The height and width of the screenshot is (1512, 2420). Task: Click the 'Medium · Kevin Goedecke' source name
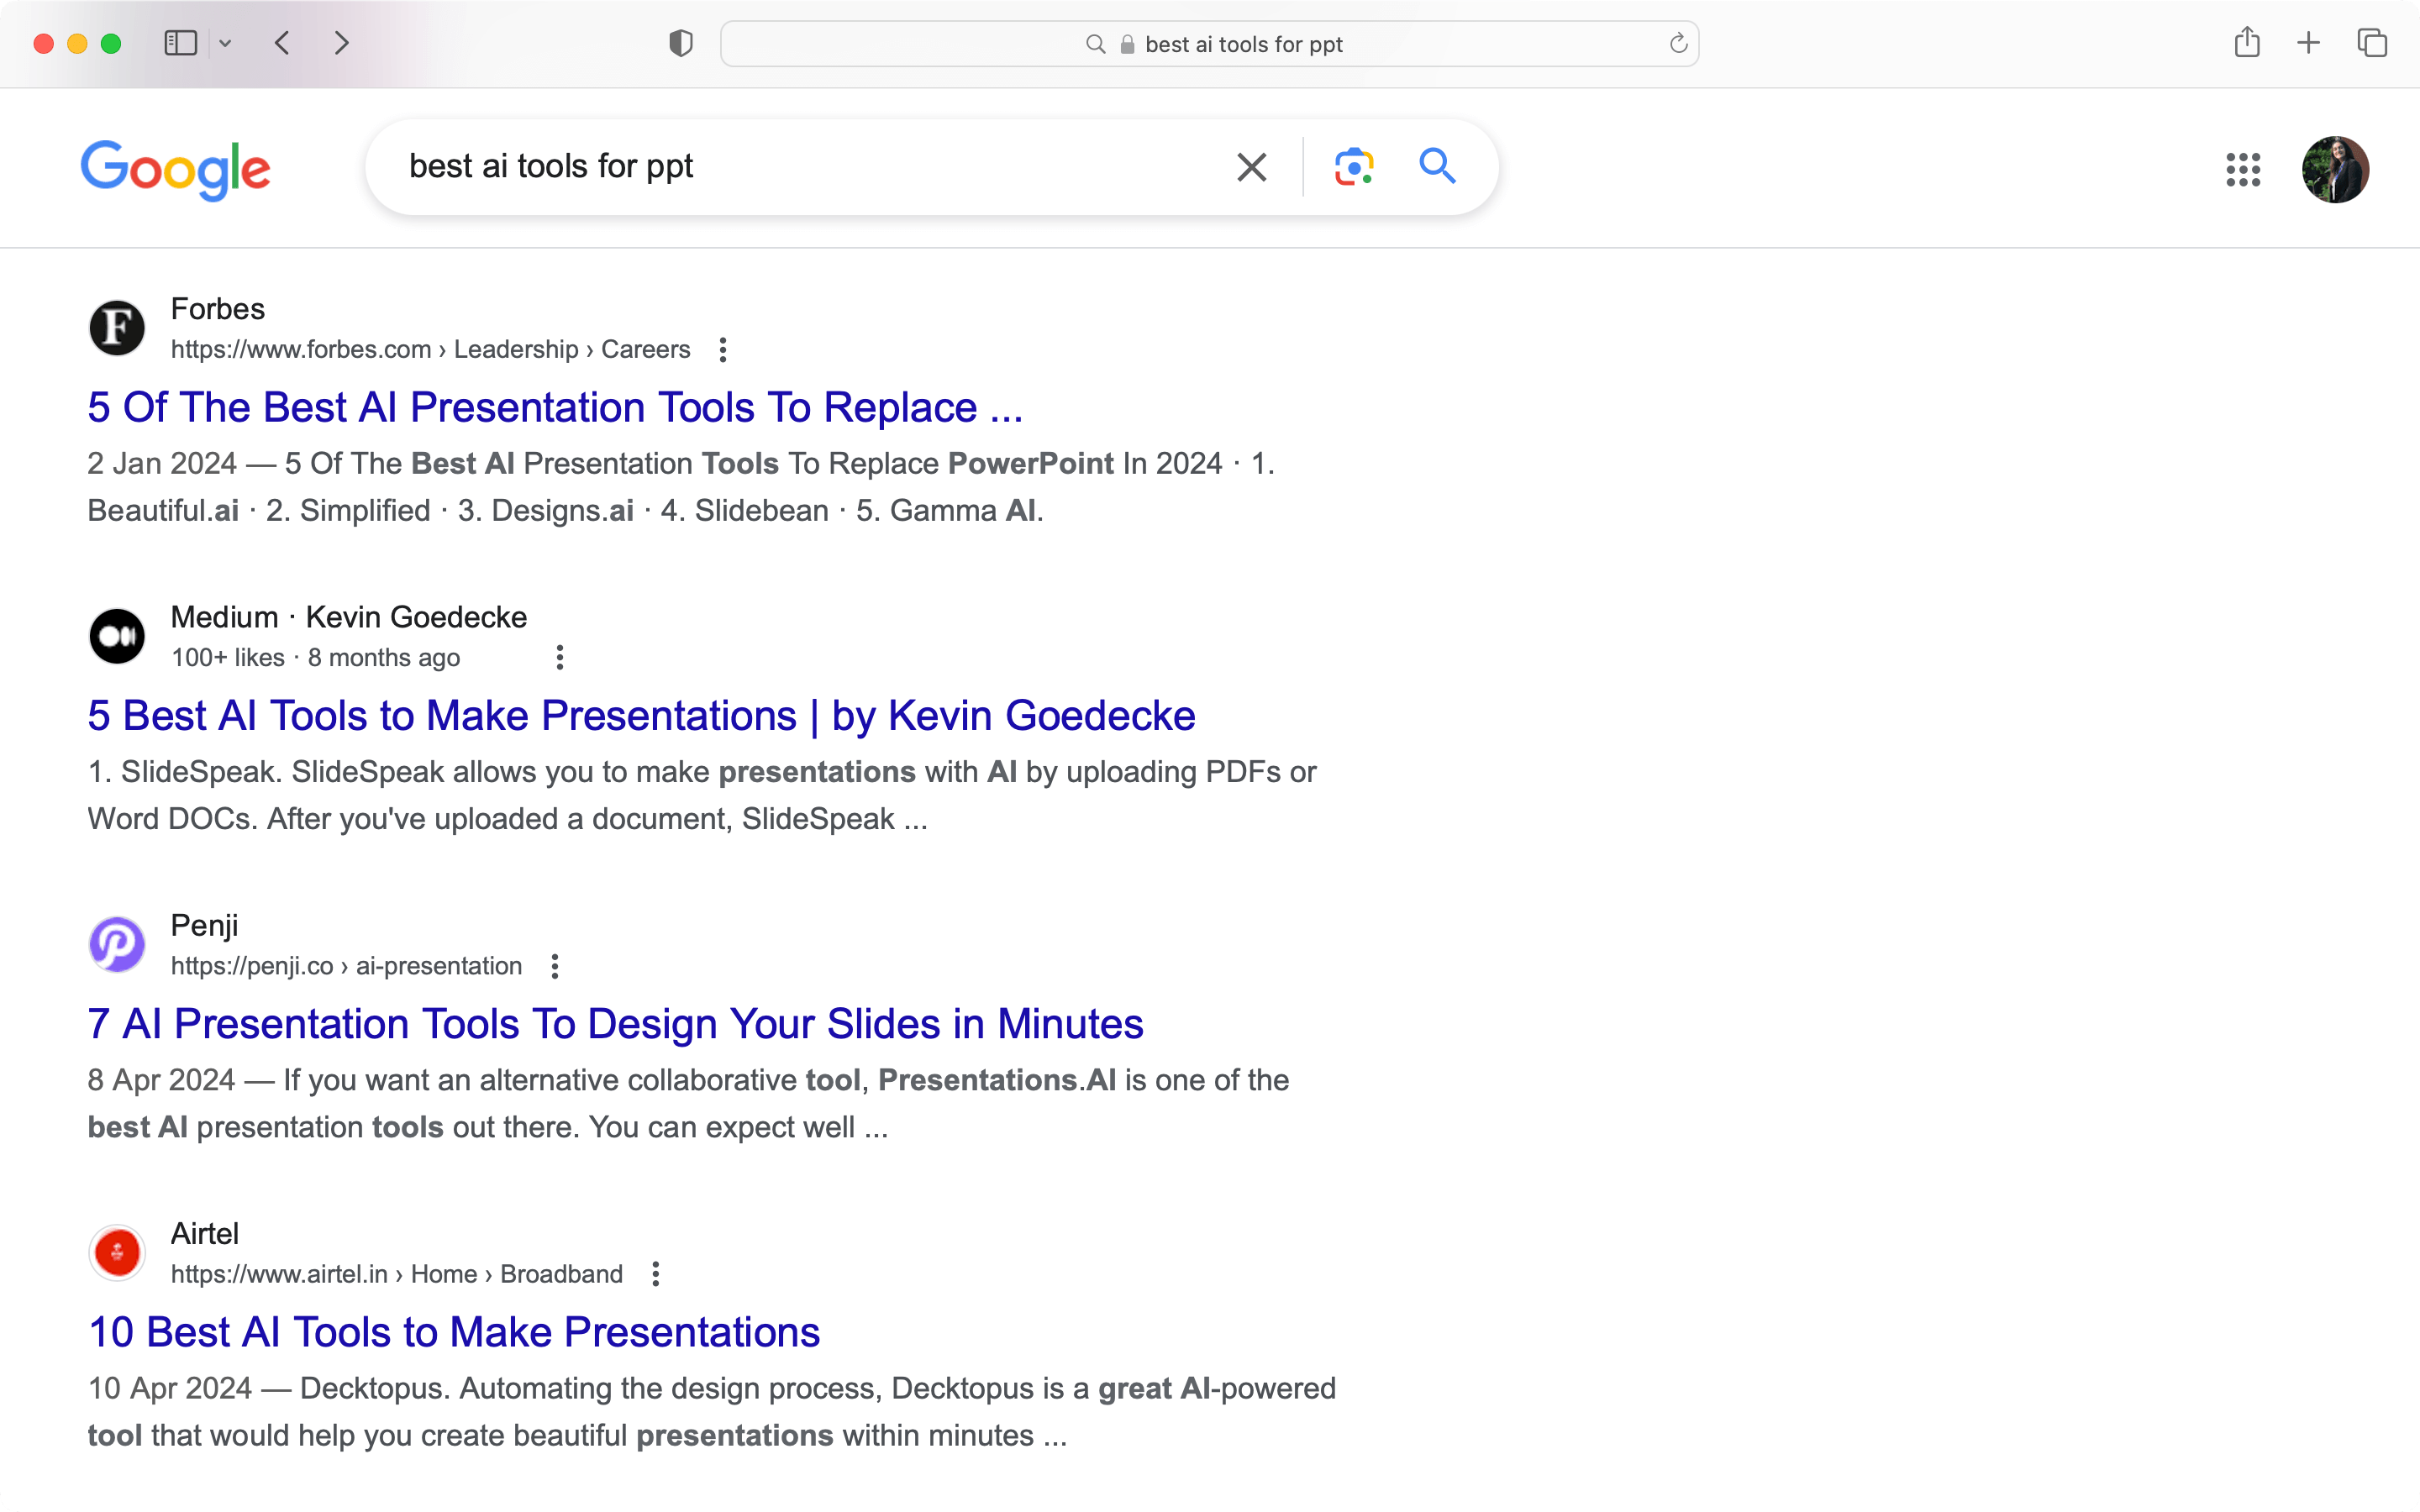pyautogui.click(x=348, y=617)
